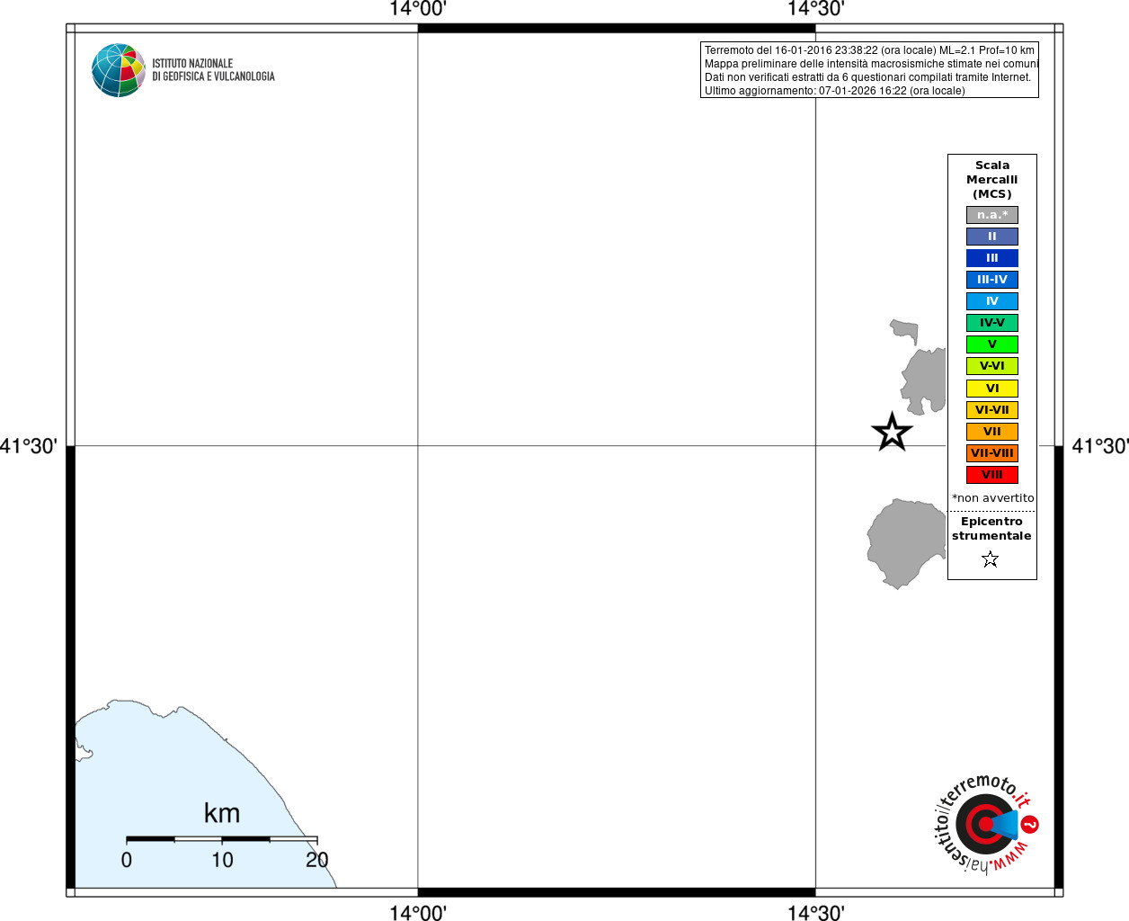Select the V-VI intensity legend swatch
Image resolution: width=1129 pixels, height=921 pixels.
tap(992, 366)
